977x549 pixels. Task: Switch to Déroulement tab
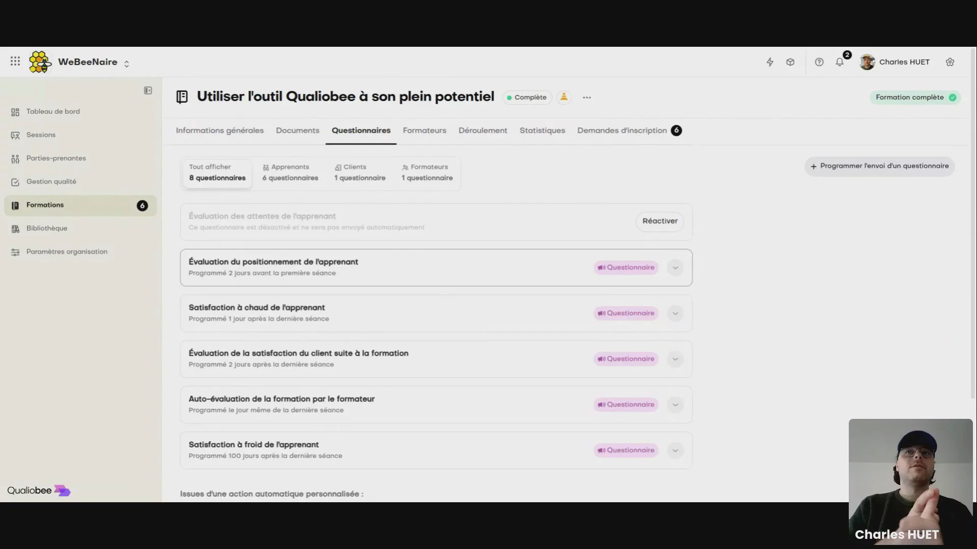point(483,131)
